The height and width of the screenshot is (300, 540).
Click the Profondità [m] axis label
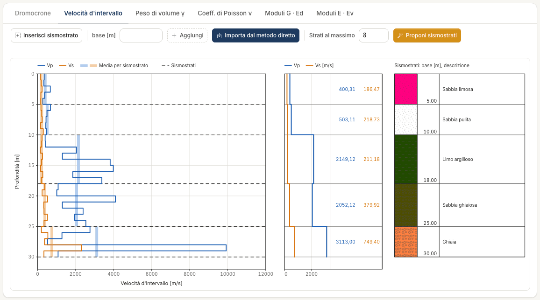[17, 171]
